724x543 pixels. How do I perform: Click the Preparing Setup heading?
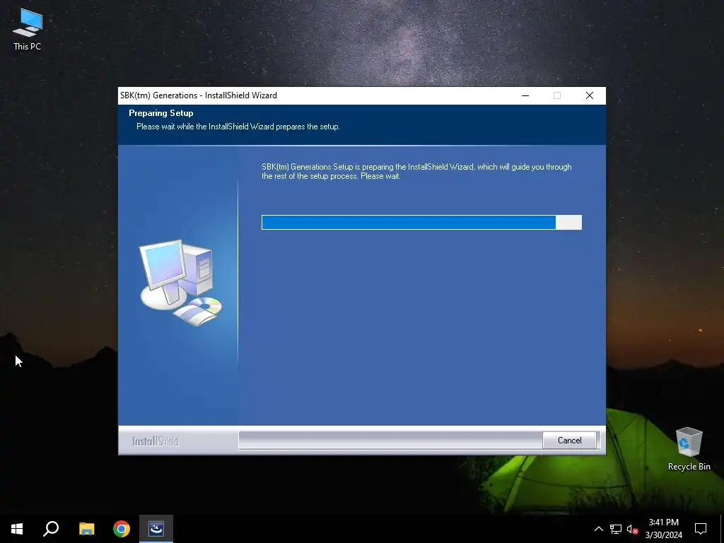click(160, 113)
